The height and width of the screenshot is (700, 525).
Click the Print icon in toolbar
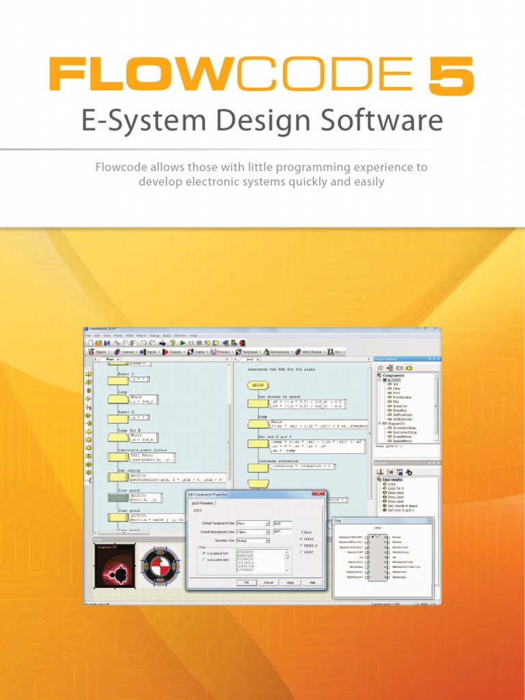tap(162, 343)
